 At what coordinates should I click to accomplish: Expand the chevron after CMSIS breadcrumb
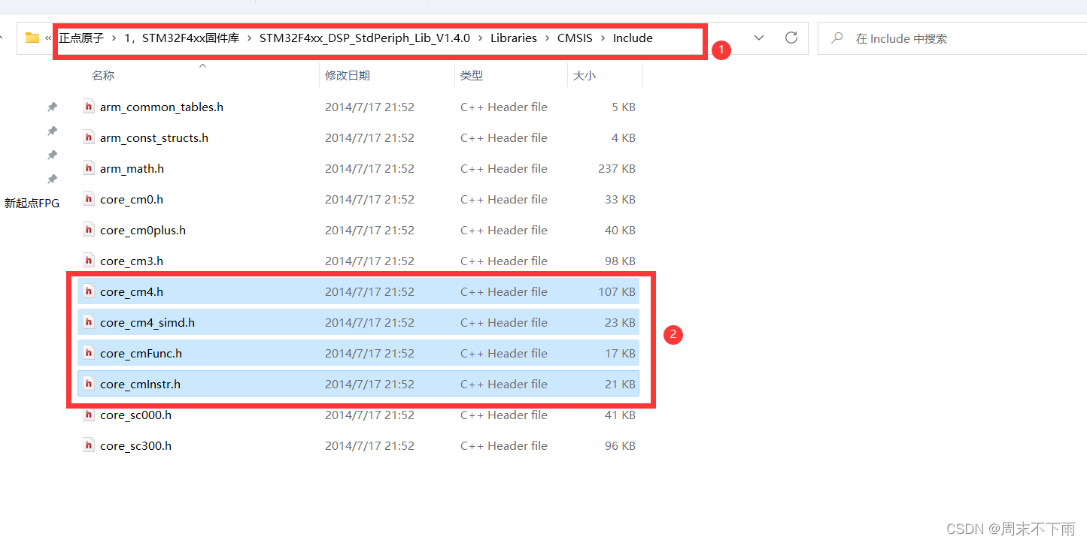603,38
